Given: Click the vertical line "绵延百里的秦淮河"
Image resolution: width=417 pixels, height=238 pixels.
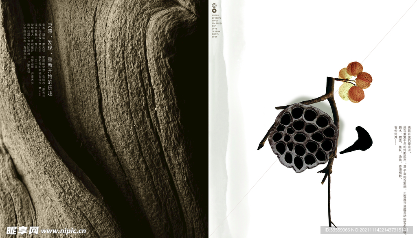Looking at the screenshot, I should pos(409,140).
